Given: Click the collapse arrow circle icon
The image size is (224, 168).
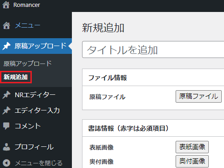Looking at the screenshot, I should (x=6, y=163).
